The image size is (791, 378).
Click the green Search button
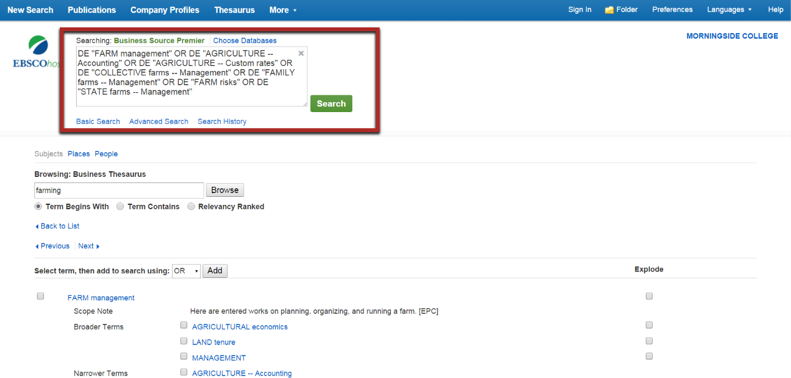[331, 103]
